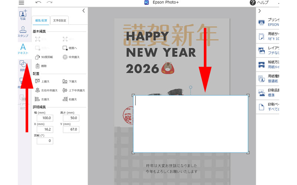Redo the undone action
The image size is (297, 185).
49,3
